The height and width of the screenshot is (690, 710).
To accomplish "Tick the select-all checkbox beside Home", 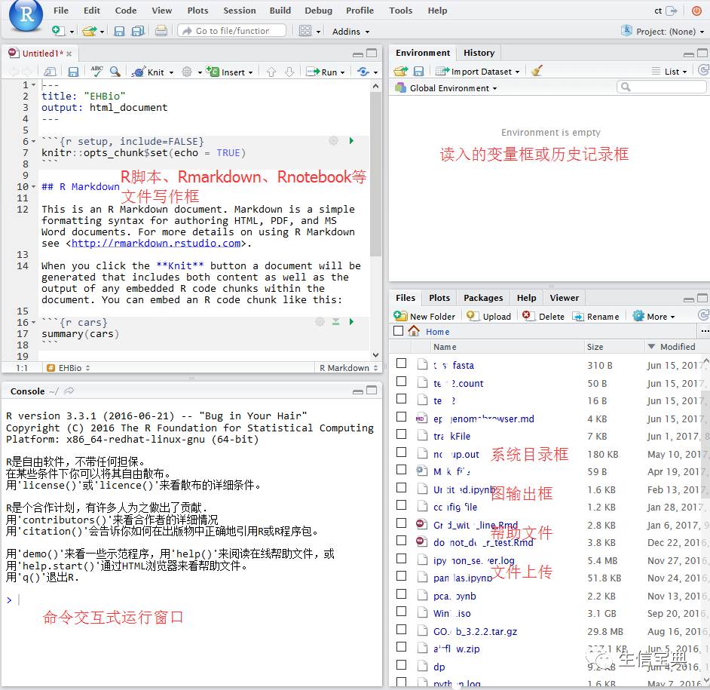I will 399,331.
